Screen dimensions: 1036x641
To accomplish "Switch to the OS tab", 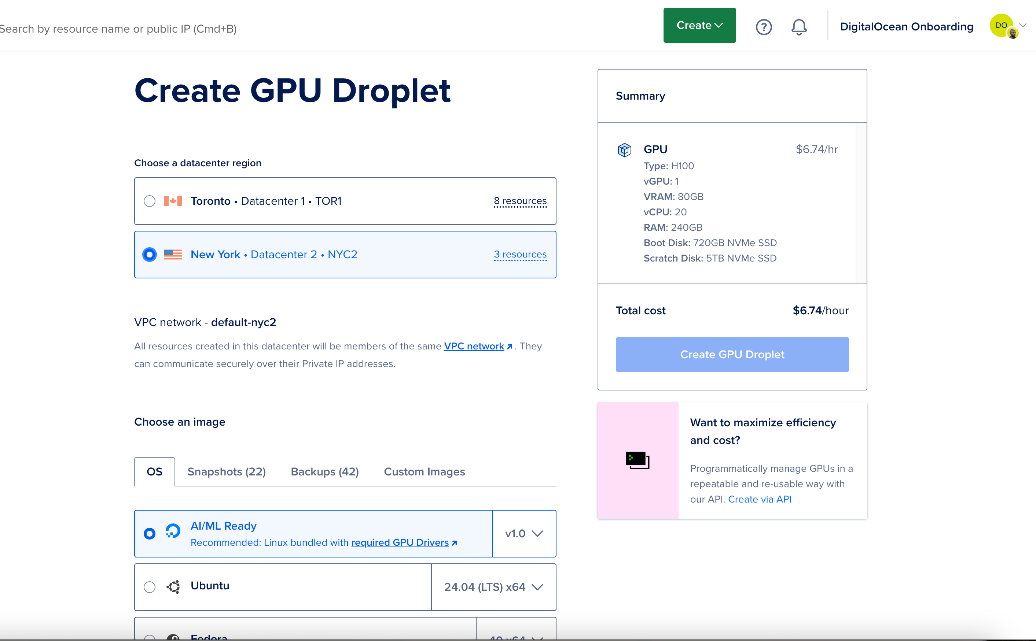I will 154,471.
